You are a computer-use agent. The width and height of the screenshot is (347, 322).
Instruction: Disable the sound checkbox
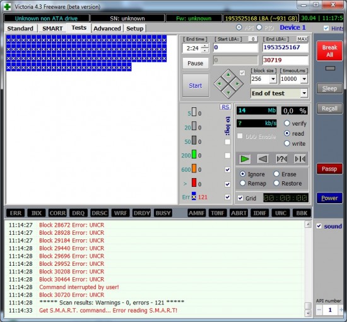click(x=319, y=226)
